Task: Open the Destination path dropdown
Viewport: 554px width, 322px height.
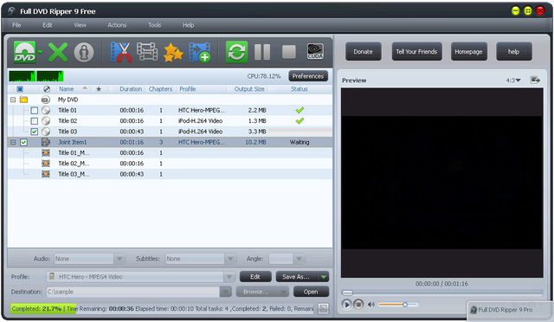Action: point(225,292)
